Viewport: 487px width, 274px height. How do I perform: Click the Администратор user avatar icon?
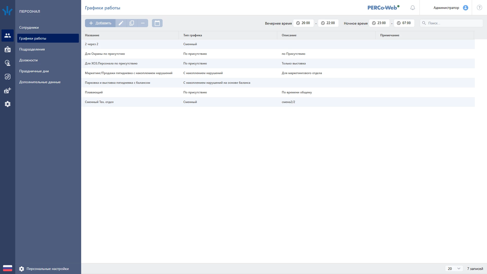click(x=465, y=8)
